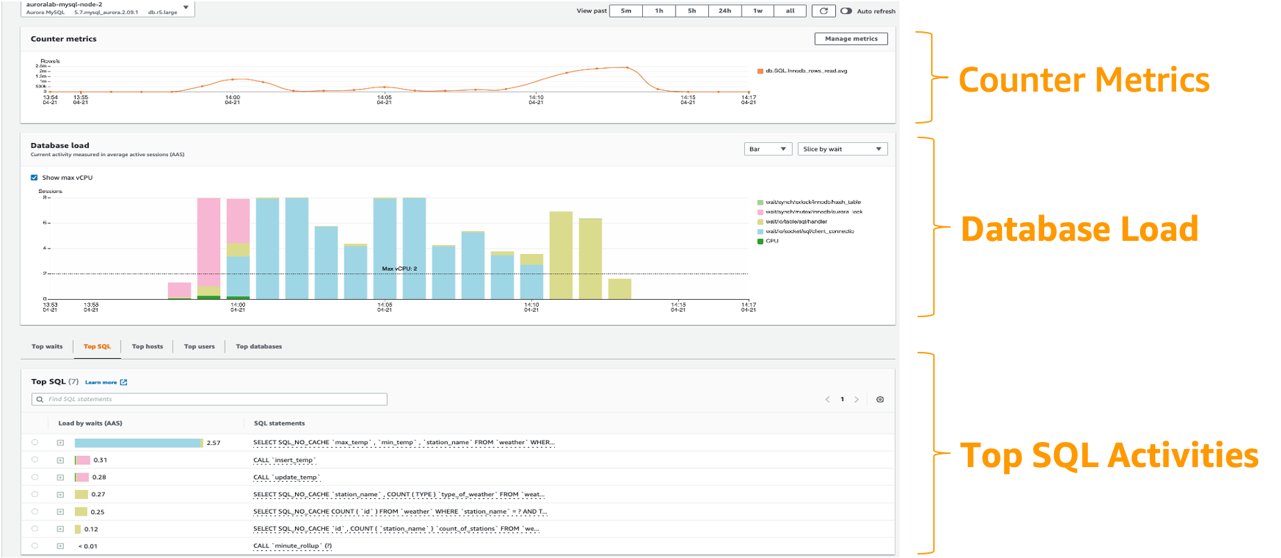
Task: Go to next page of Top SQL
Action: pos(857,399)
